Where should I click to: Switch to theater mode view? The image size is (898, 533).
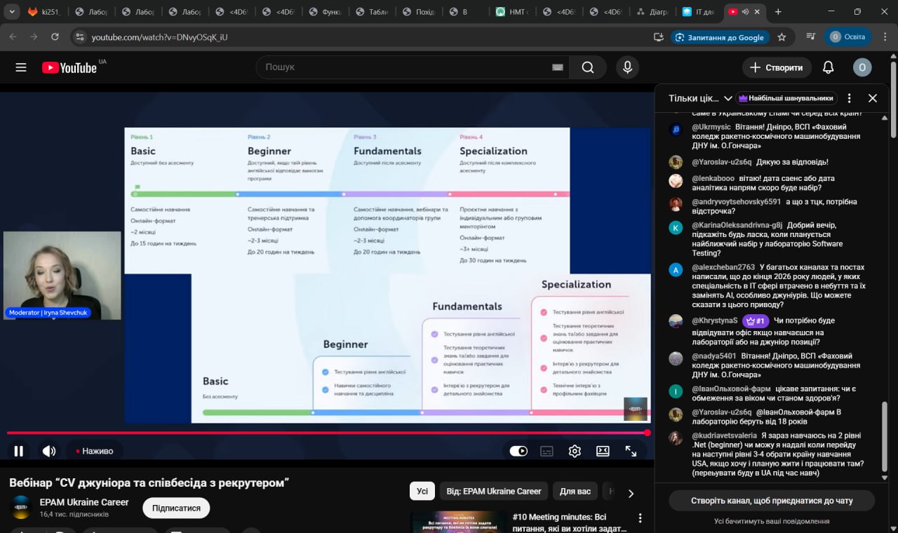603,451
